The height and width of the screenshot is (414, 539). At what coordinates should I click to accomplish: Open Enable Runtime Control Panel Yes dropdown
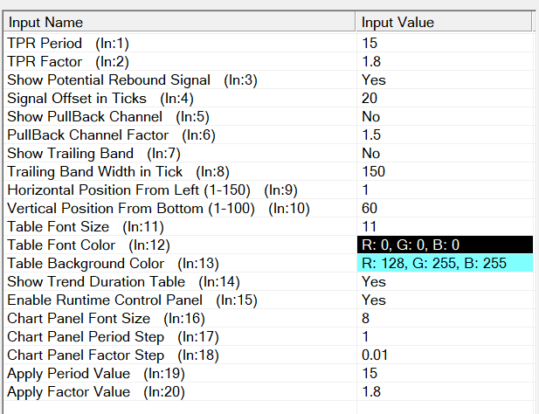tap(445, 300)
